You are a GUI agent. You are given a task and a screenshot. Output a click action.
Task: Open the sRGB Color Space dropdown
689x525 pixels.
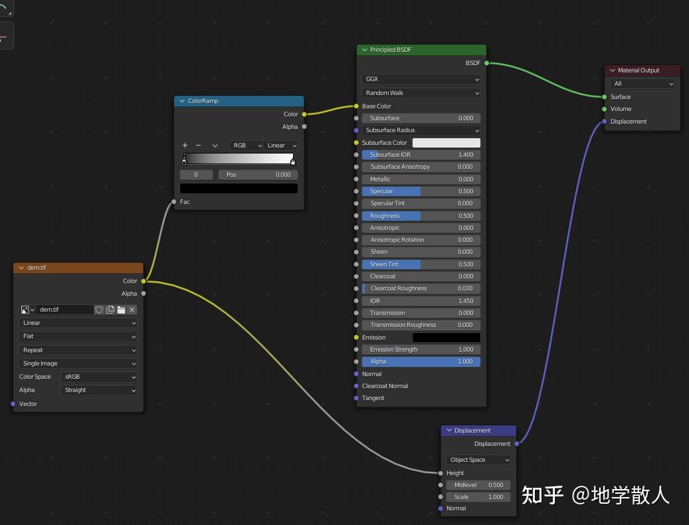pyautogui.click(x=98, y=376)
